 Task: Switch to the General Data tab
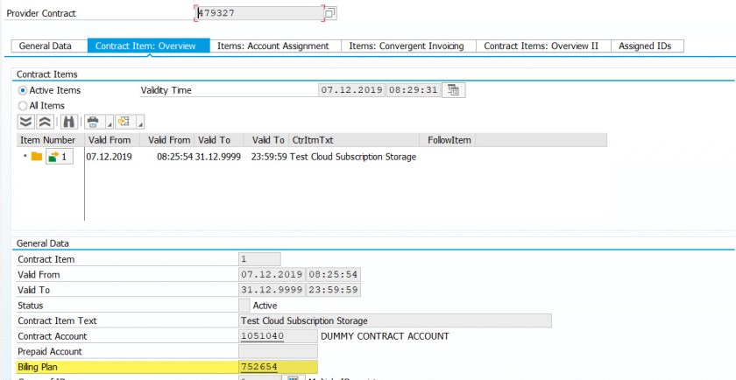click(x=46, y=46)
